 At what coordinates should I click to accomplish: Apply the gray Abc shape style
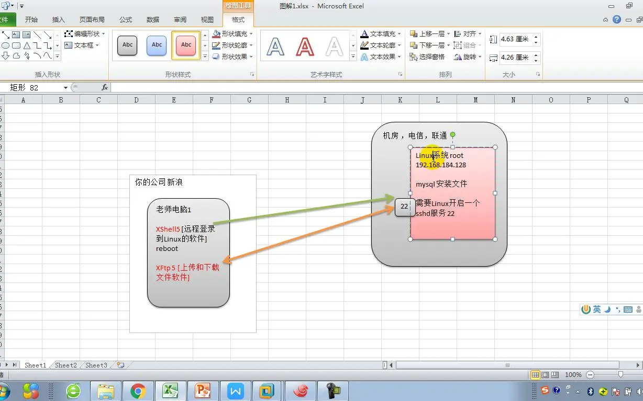127,45
